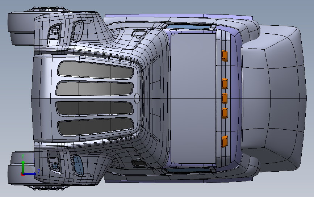Viewport: 314px width, 197px height.
Task: Select the second light-gray grille slot
Action: click(x=95, y=88)
